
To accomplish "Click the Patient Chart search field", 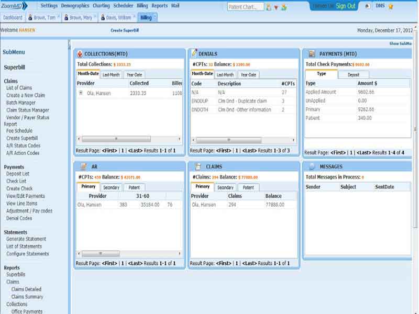I will (245, 7).
